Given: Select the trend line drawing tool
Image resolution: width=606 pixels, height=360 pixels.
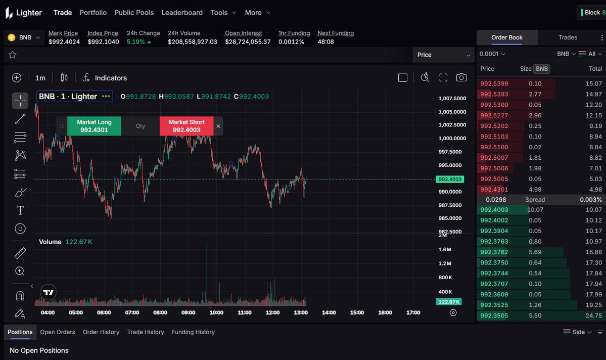Looking at the screenshot, I should click(20, 119).
